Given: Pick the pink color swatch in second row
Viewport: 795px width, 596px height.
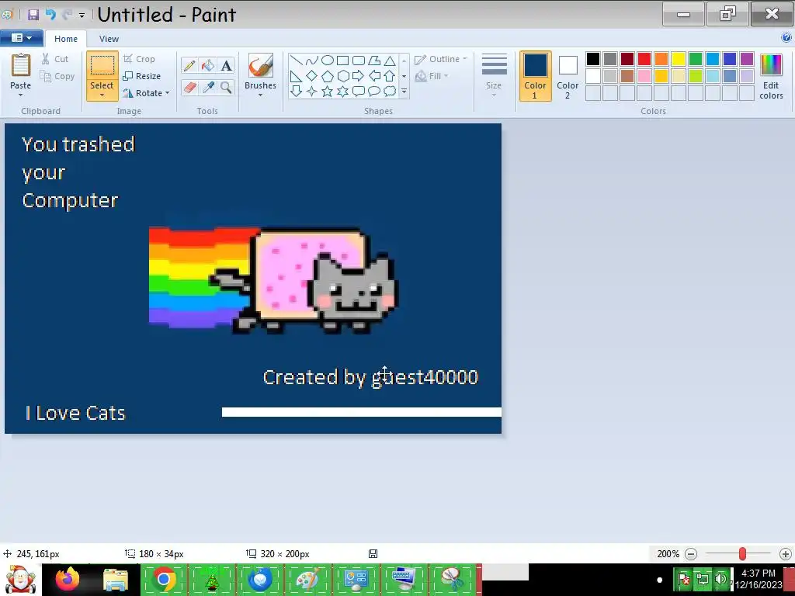Looking at the screenshot, I should click(644, 76).
